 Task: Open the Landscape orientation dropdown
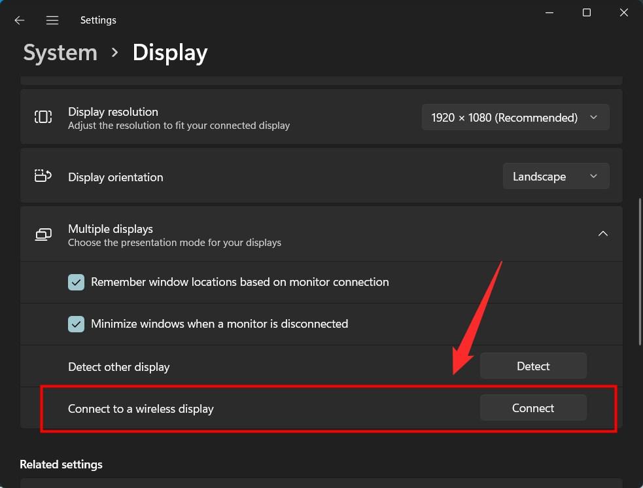tap(556, 177)
